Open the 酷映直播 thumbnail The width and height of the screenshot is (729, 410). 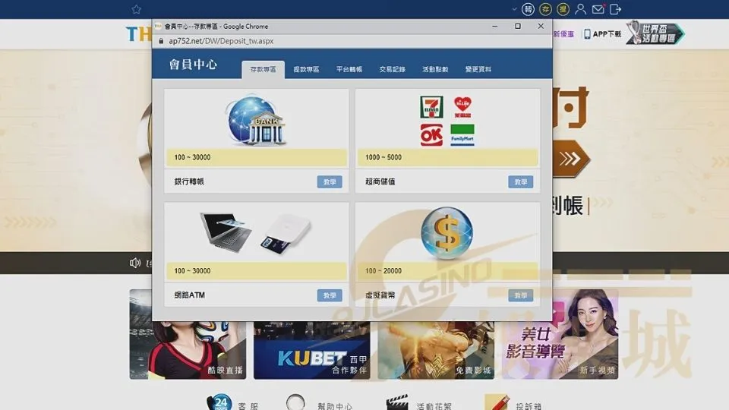point(188,334)
